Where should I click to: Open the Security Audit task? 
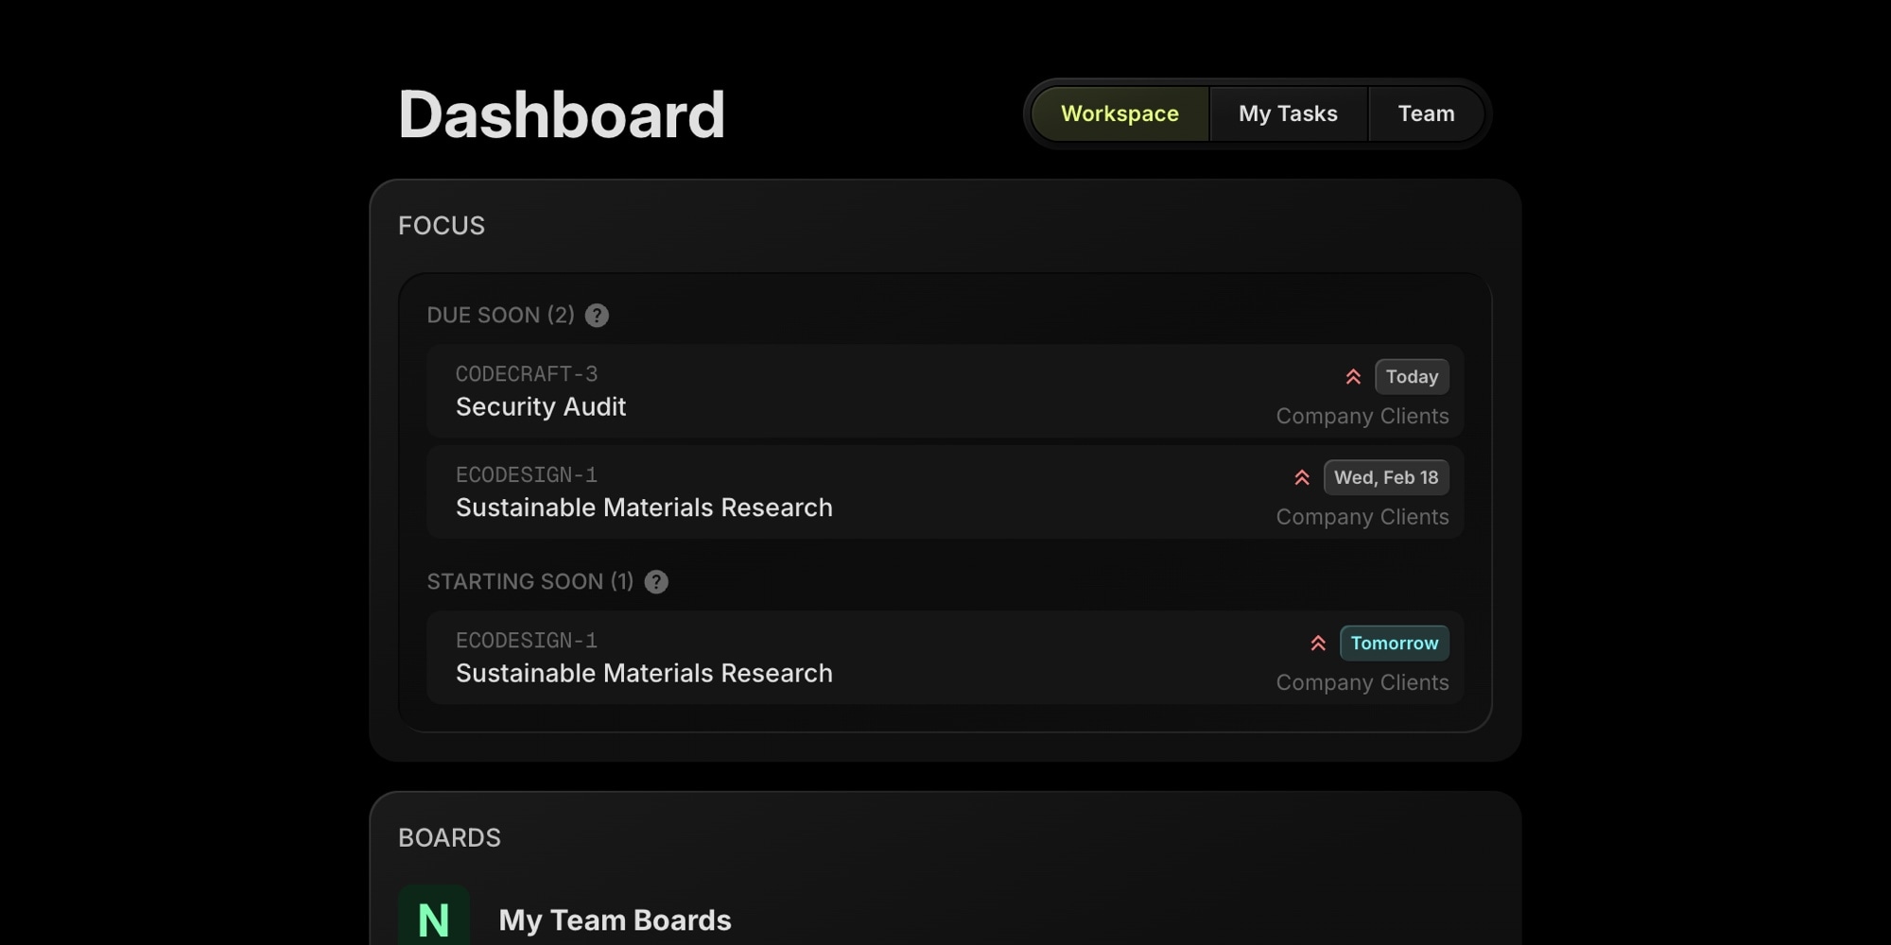coord(541,407)
